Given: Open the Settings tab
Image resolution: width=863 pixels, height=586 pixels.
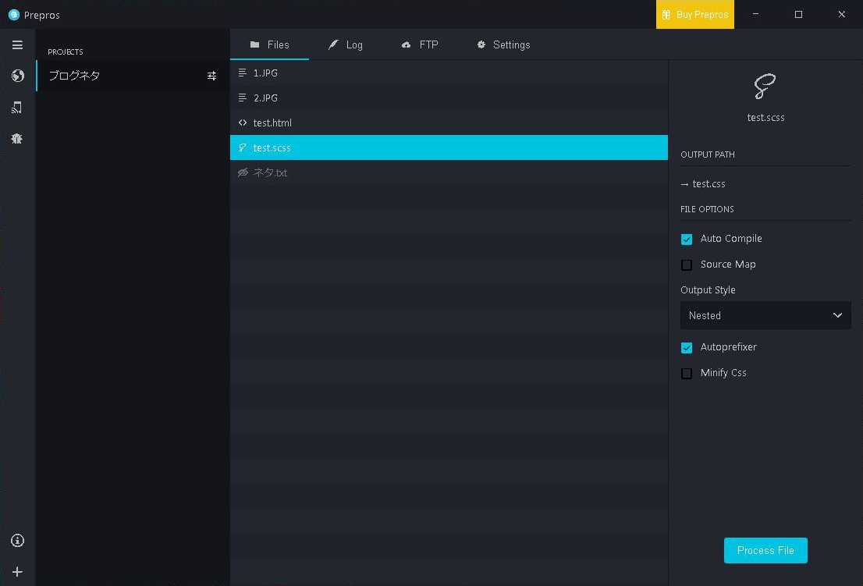Looking at the screenshot, I should click(503, 45).
